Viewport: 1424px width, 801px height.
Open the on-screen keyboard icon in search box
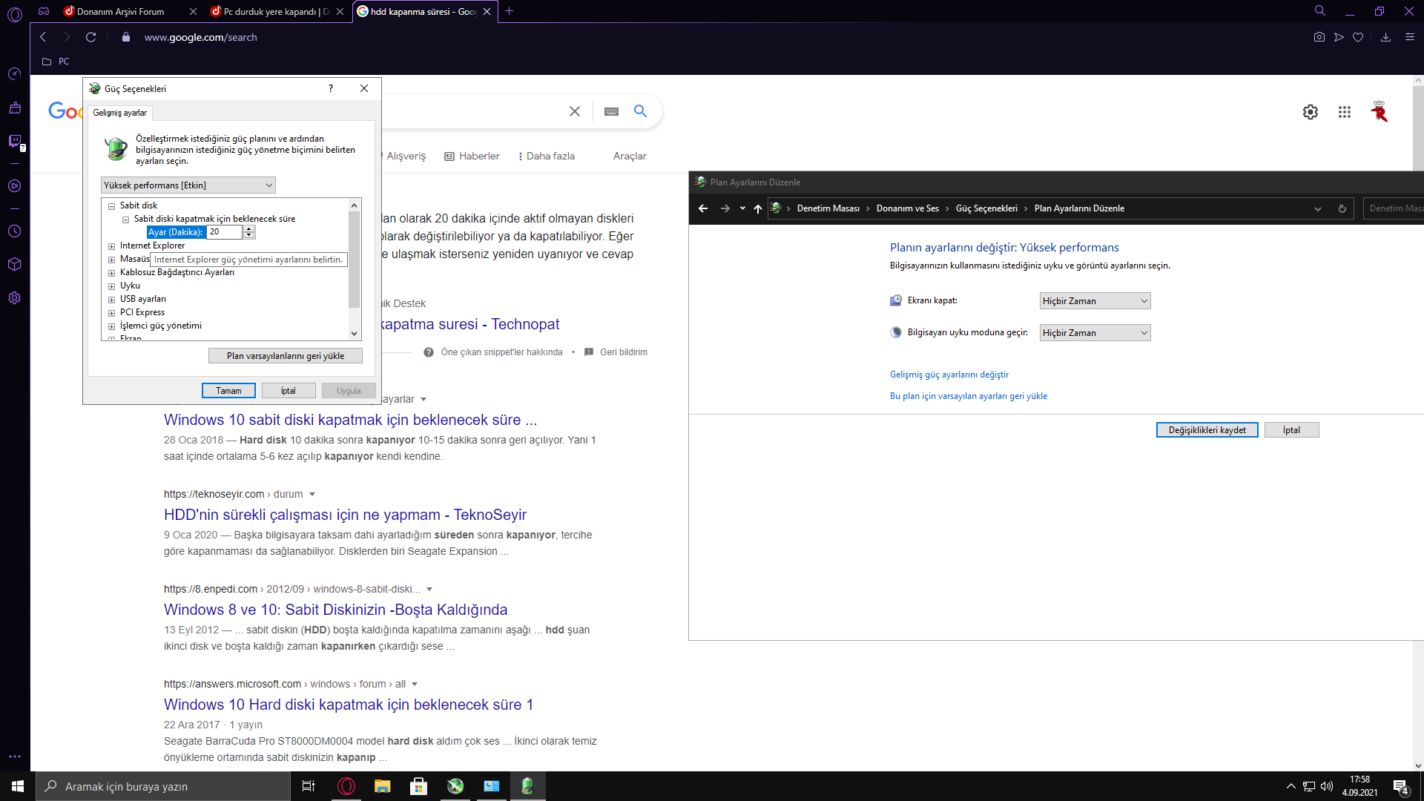coord(611,111)
